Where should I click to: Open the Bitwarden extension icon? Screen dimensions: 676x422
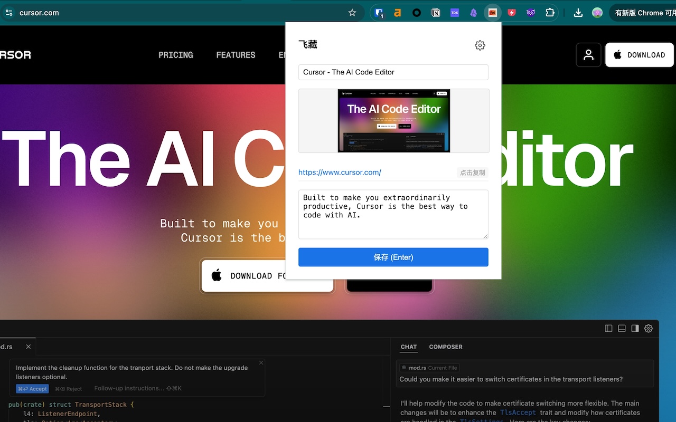(x=379, y=13)
